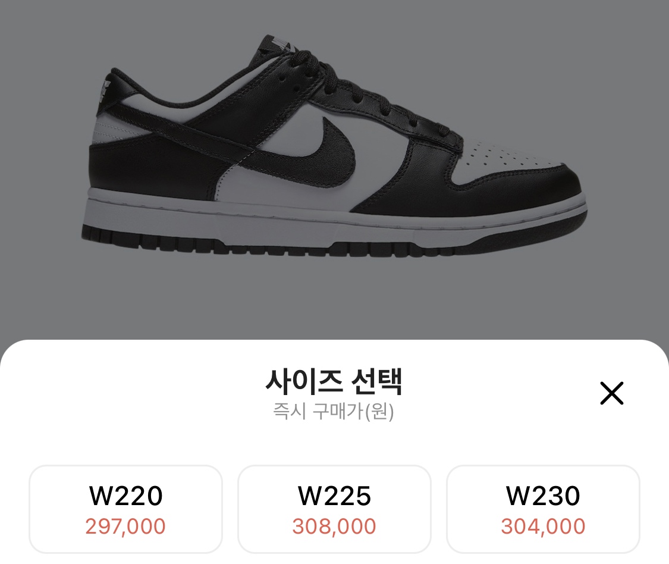Tap the 304,000 price under W230
This screenshot has width=669, height=564.
(543, 527)
